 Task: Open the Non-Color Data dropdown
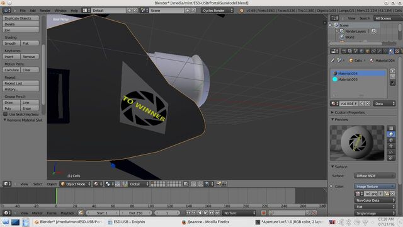point(375,201)
